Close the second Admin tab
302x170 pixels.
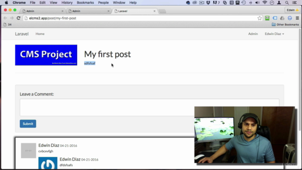coord(109,11)
